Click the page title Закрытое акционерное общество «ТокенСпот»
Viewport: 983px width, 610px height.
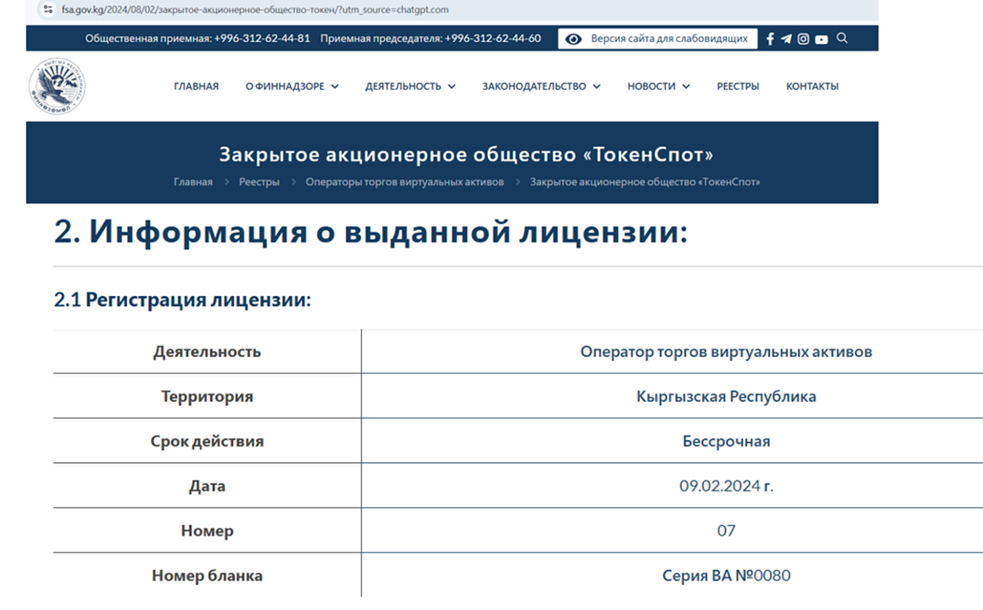click(466, 154)
